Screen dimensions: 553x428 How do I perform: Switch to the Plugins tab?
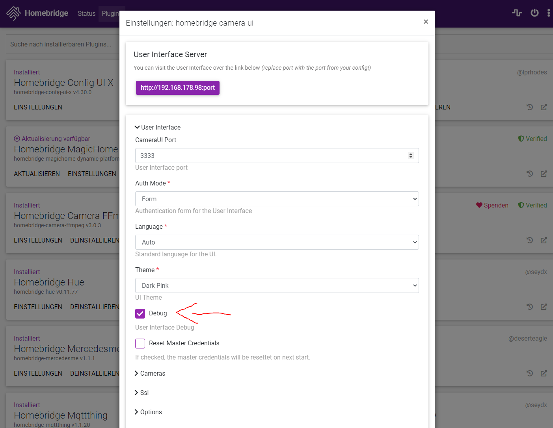pos(110,13)
